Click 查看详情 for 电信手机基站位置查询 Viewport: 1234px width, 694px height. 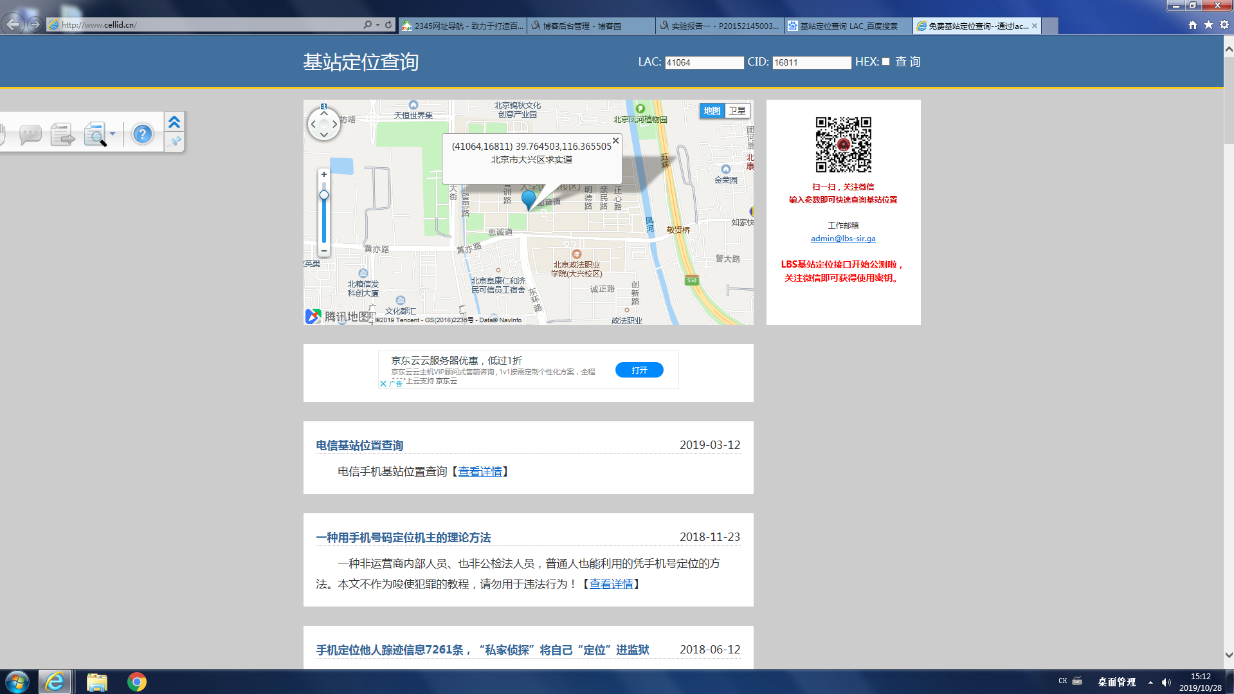point(480,471)
